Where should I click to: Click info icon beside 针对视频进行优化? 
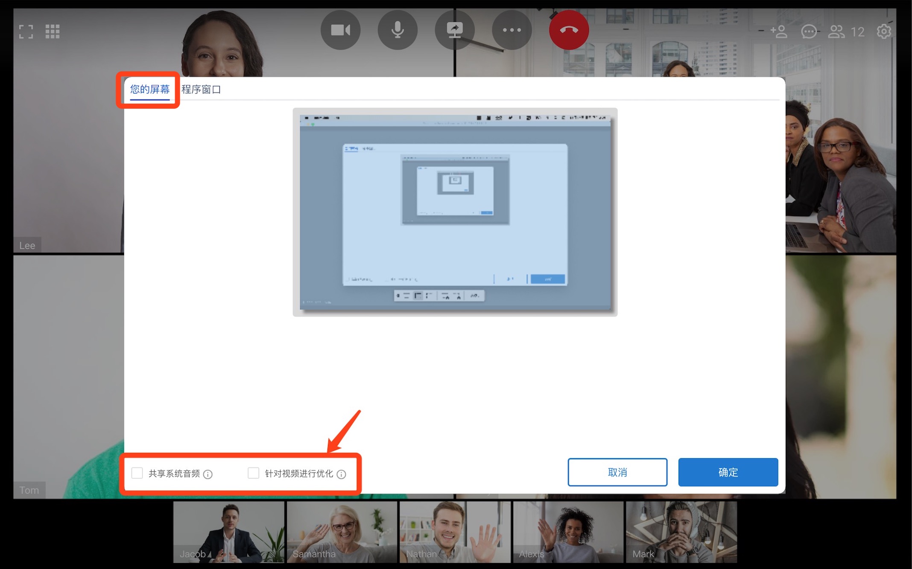(341, 474)
